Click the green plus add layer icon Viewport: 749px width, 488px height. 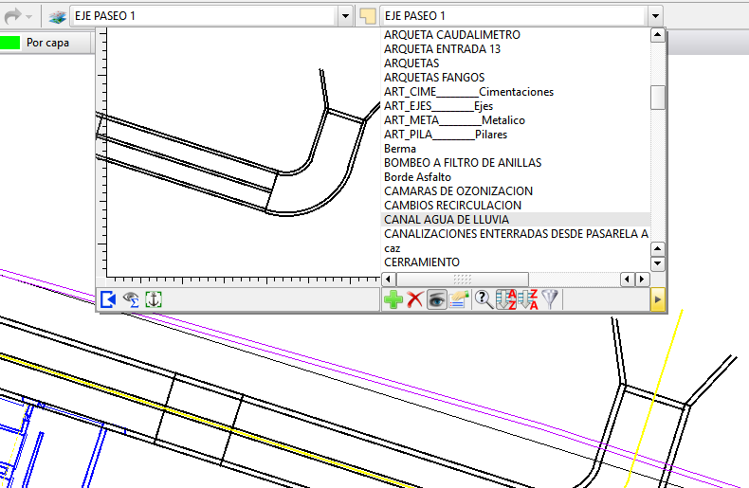point(393,299)
